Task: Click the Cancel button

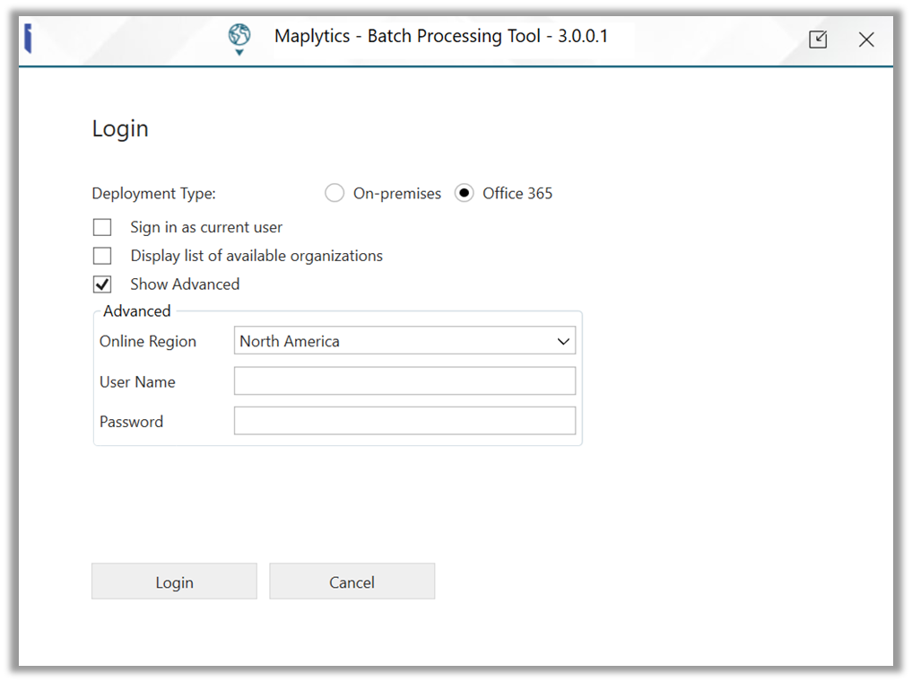Action: [352, 581]
